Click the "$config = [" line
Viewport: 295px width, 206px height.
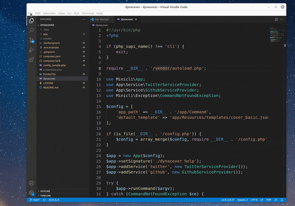(x=119, y=107)
